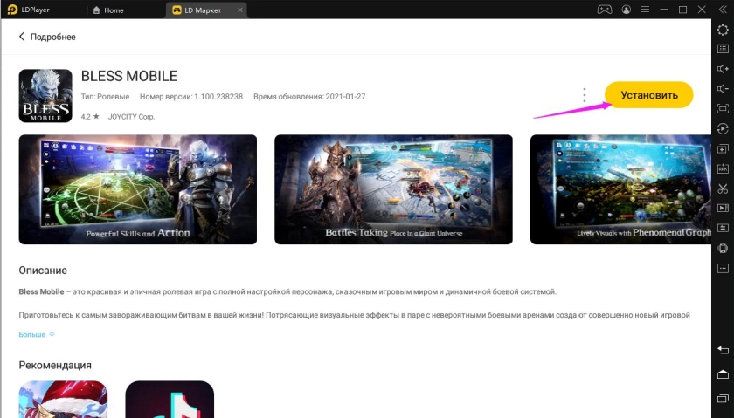Take screenshot with scissors icon
This screenshot has width=734, height=418.
(x=723, y=188)
